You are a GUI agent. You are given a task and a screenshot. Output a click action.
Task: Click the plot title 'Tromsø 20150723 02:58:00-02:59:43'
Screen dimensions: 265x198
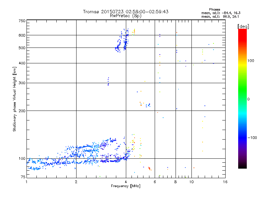pyautogui.click(x=126, y=12)
